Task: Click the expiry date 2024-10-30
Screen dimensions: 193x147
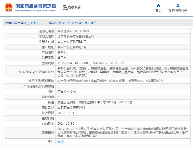Action: click(x=66, y=124)
